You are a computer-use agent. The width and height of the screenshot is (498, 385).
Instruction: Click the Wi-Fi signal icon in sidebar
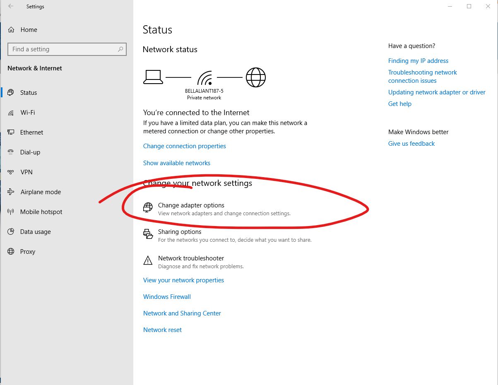(x=11, y=113)
